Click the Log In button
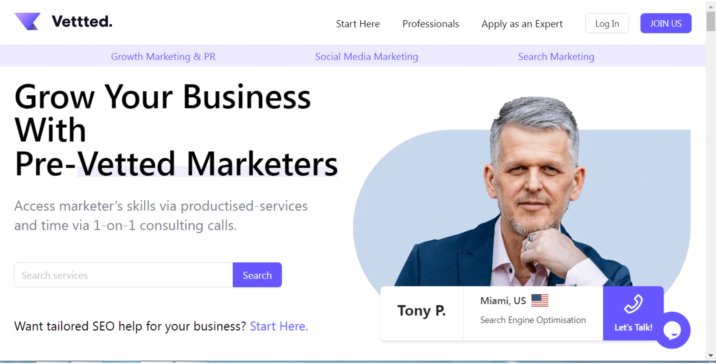Screen dimensions: 716x364 click(607, 23)
